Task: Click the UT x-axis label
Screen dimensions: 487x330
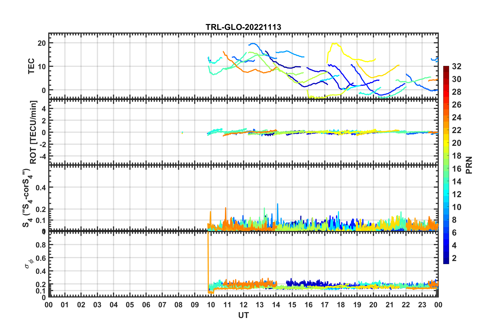Action: pyautogui.click(x=243, y=315)
